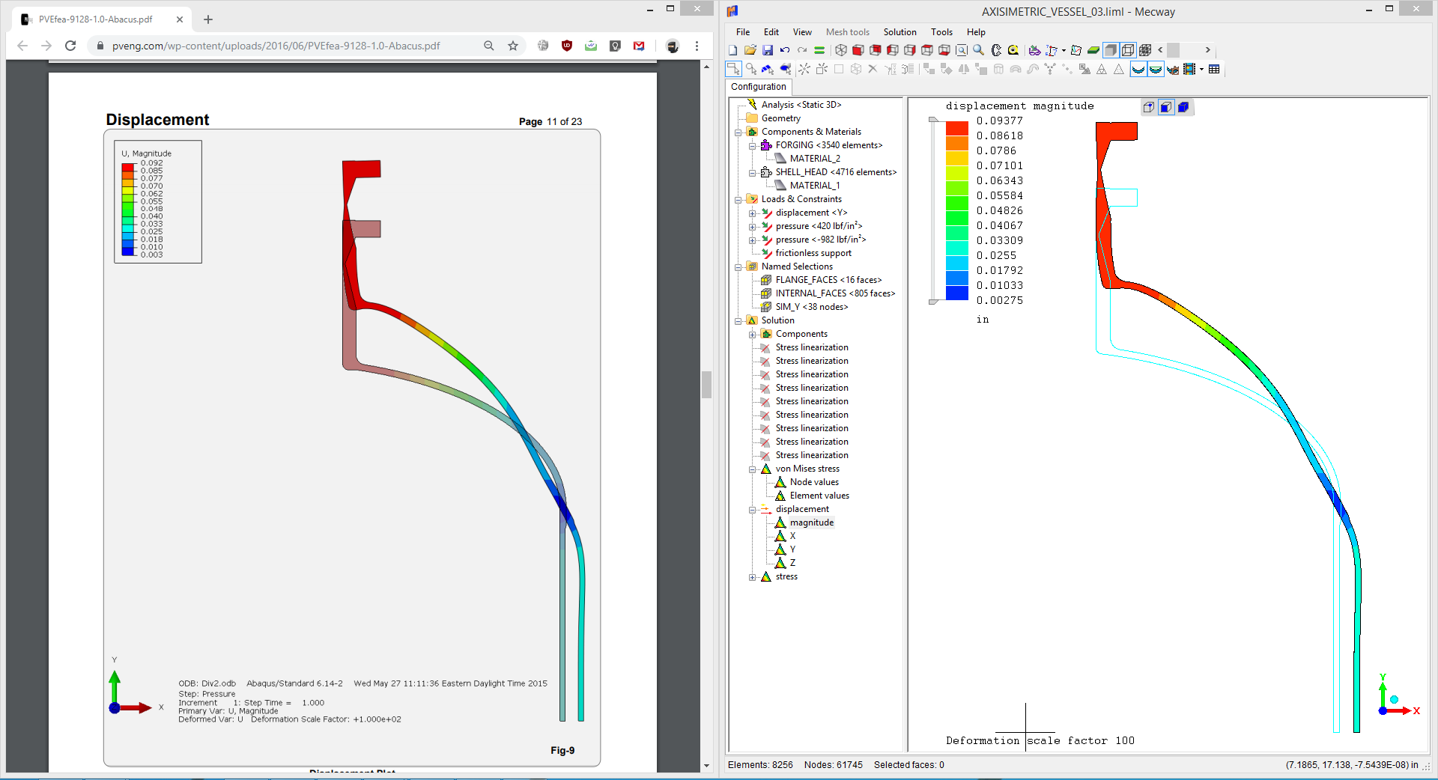The height and width of the screenshot is (780, 1438).
Task: Open Chrome's three-dot menu
Action: tap(697, 46)
